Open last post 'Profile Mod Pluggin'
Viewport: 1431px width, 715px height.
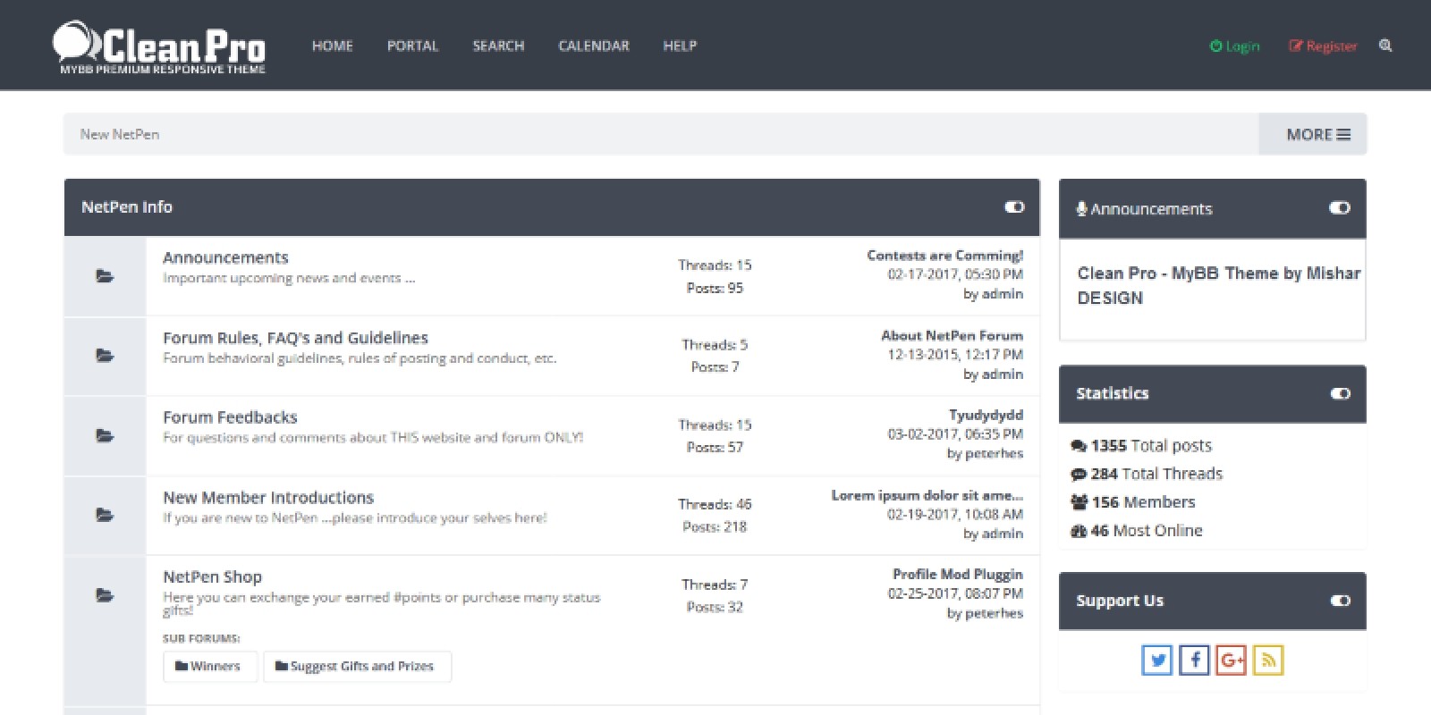click(x=957, y=574)
